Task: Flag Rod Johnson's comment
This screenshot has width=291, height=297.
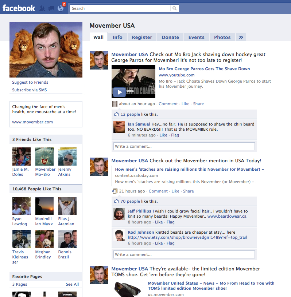Action: (170, 243)
